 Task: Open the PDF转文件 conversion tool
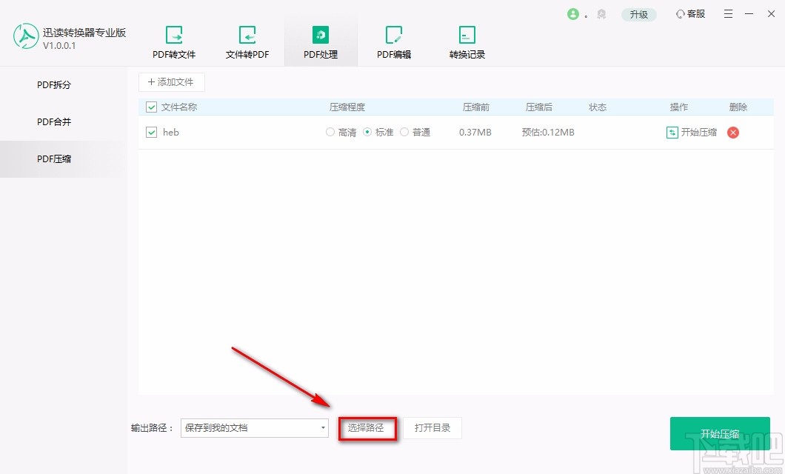pos(174,41)
